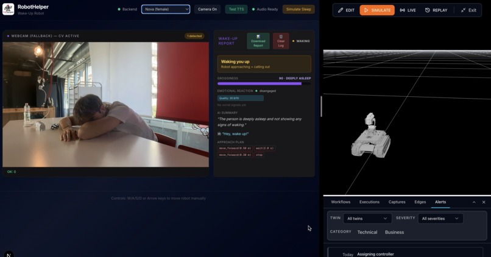Select the Alerts tab
This screenshot has width=491, height=257.
[440, 202]
